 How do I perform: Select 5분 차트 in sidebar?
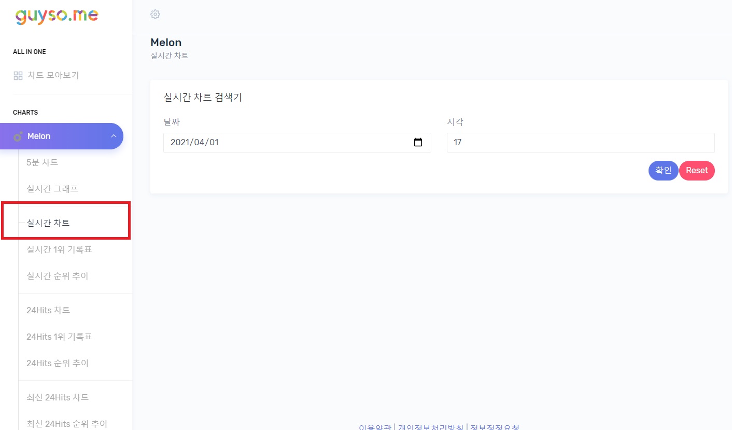(42, 162)
